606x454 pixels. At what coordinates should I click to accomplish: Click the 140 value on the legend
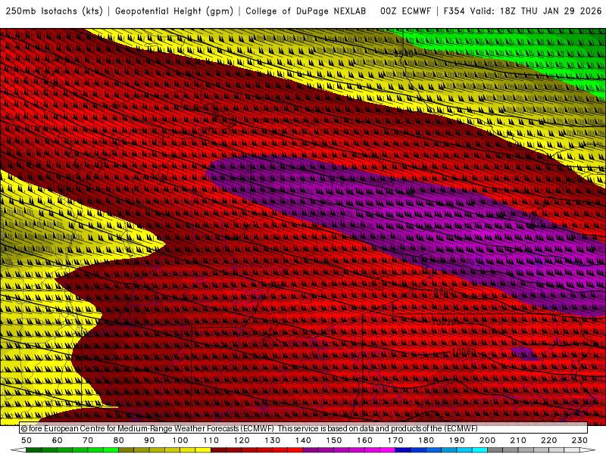303,440
